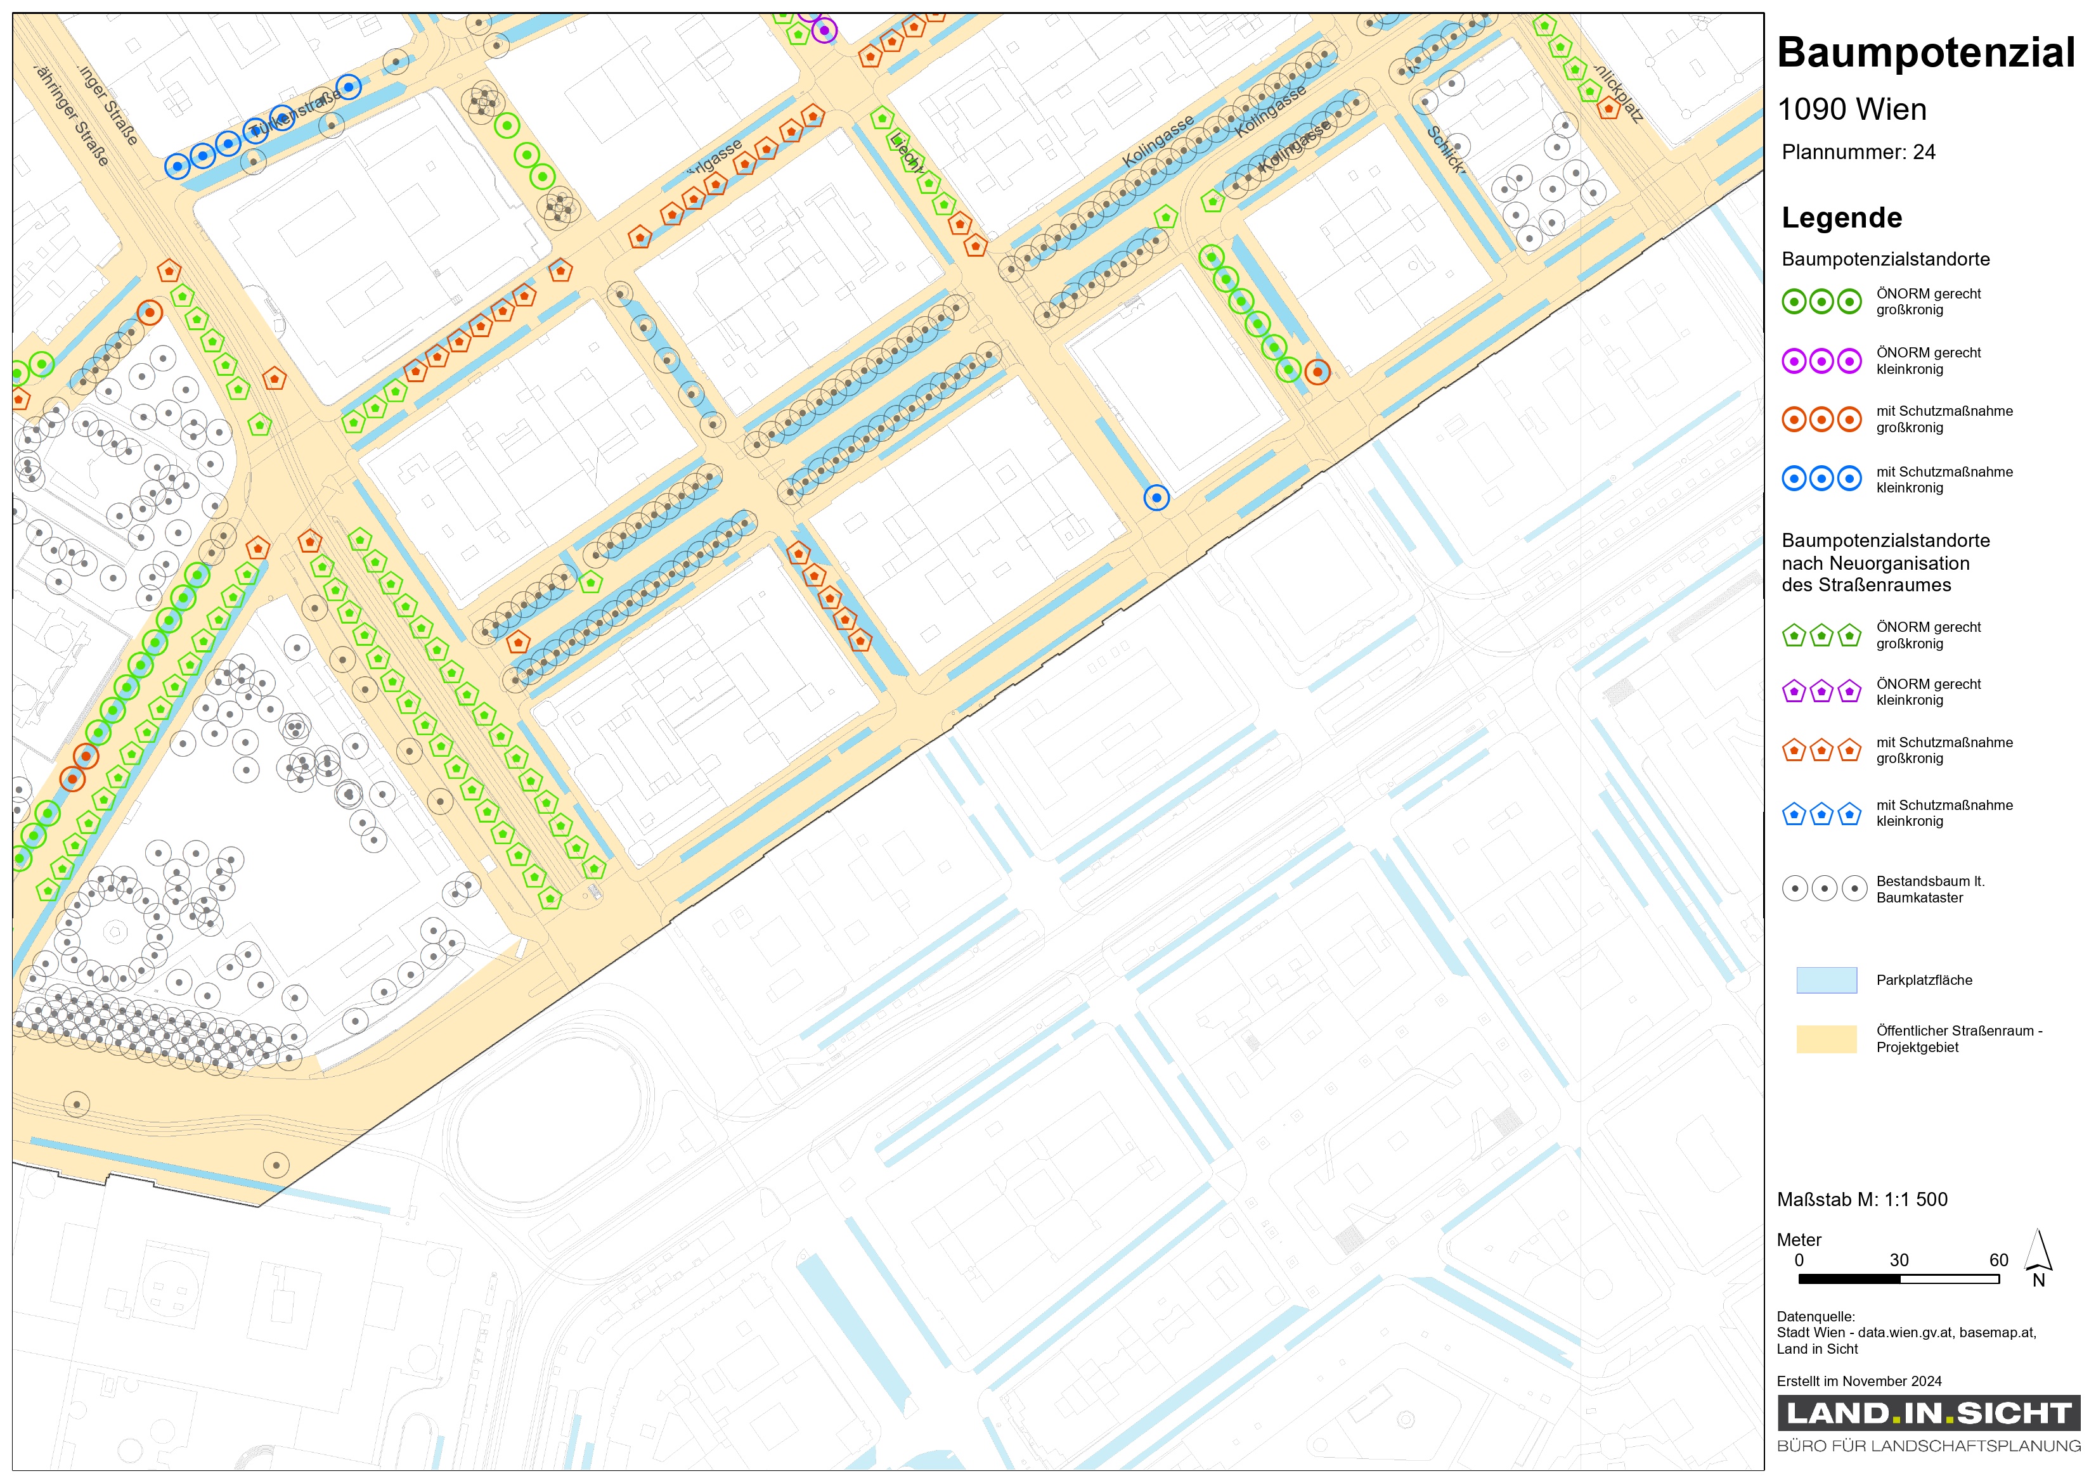Click the middle blue circle legend symbol

pos(1821,478)
